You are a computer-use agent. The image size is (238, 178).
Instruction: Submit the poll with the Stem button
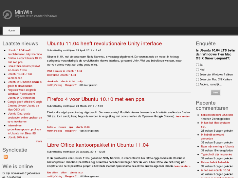[x=215, y=93]
